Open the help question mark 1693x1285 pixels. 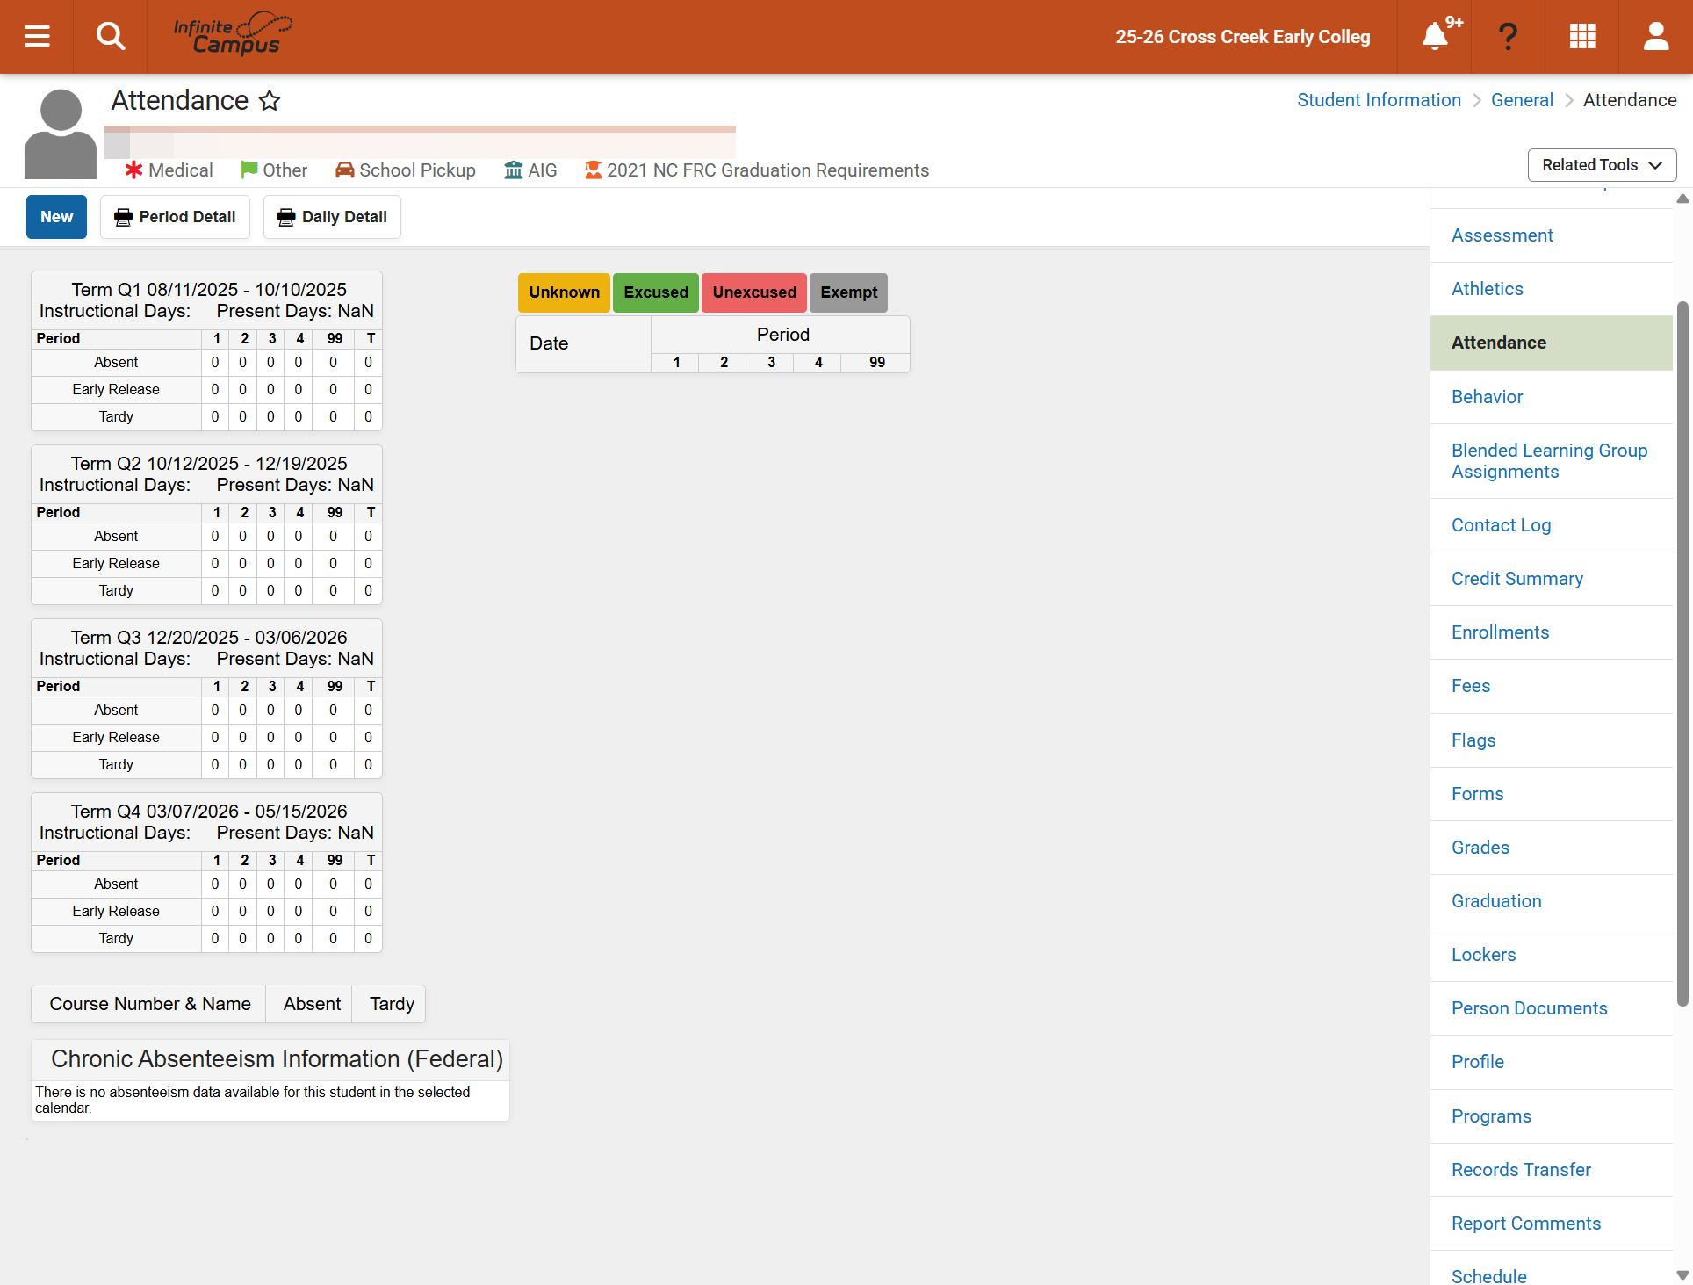point(1508,36)
